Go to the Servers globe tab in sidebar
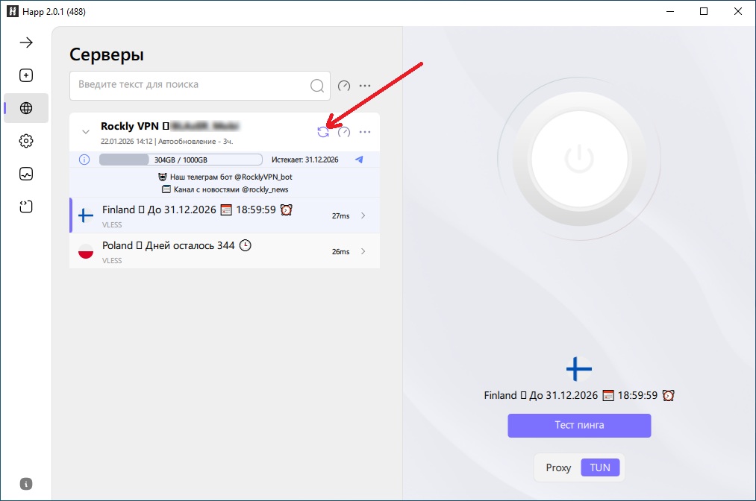This screenshot has width=756, height=501. coord(26,108)
